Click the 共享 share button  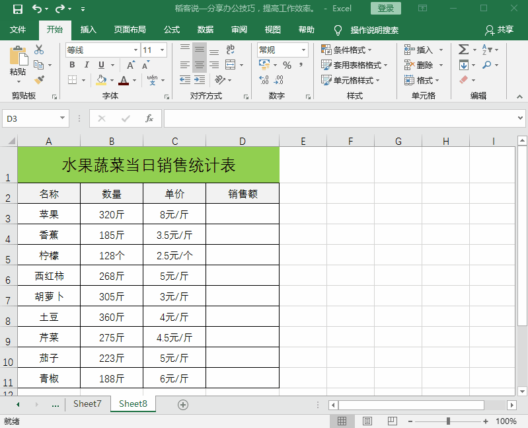[499, 30]
